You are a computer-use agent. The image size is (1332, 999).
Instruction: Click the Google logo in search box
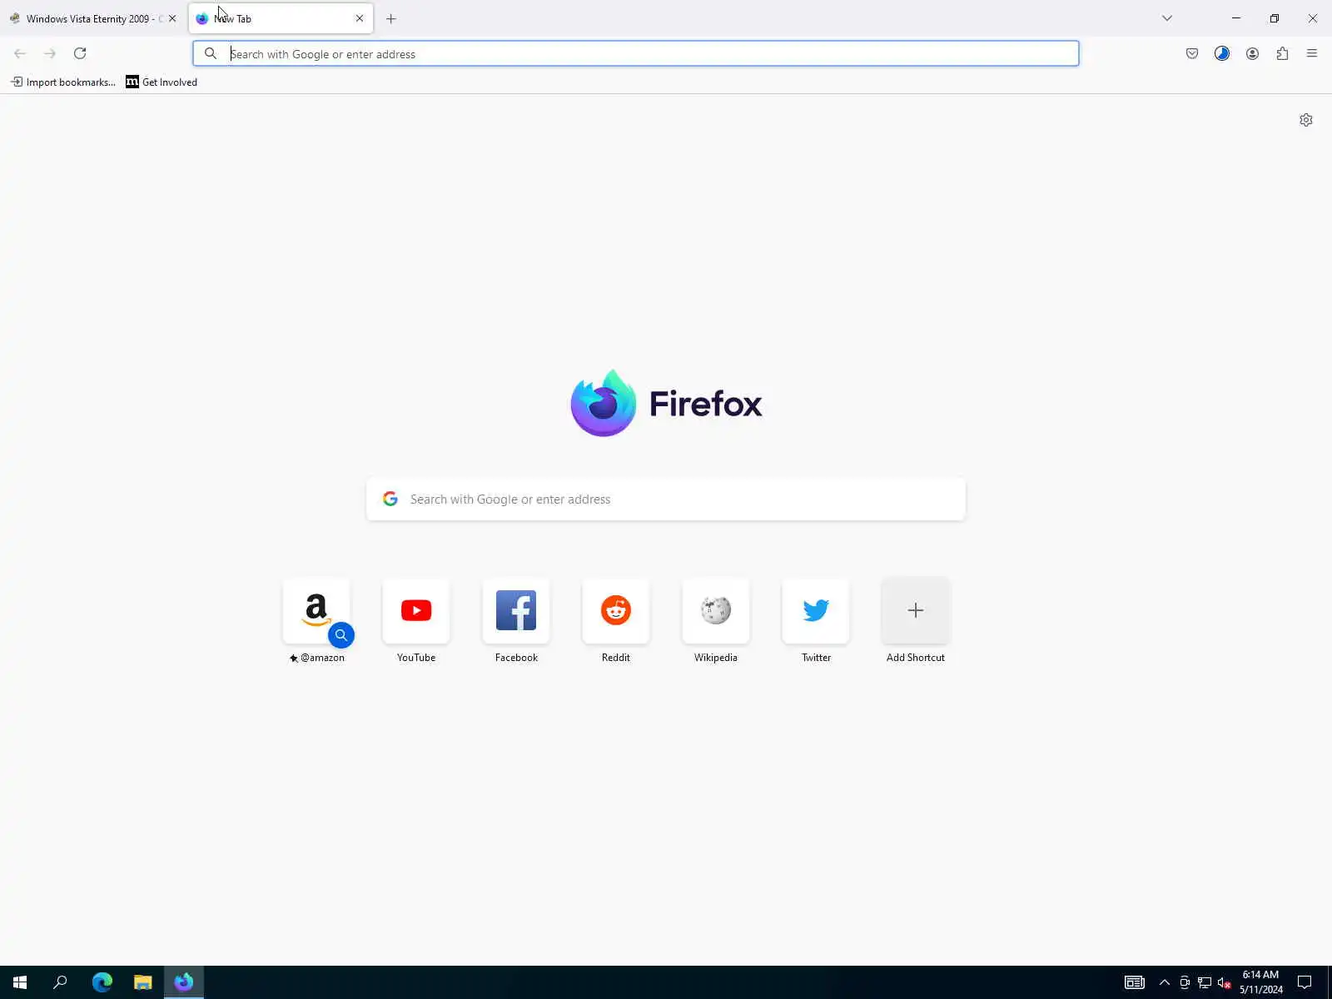[390, 499]
